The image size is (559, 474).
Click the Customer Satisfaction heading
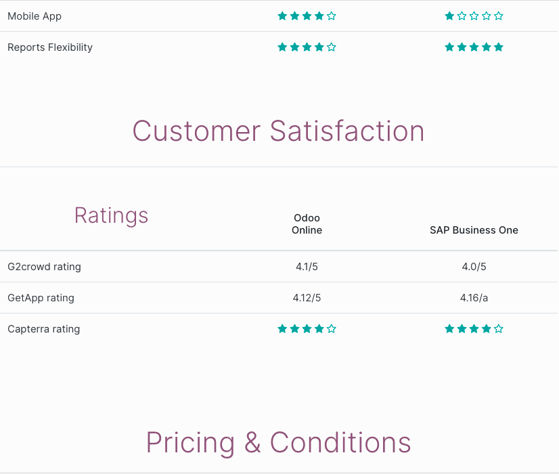(x=278, y=131)
